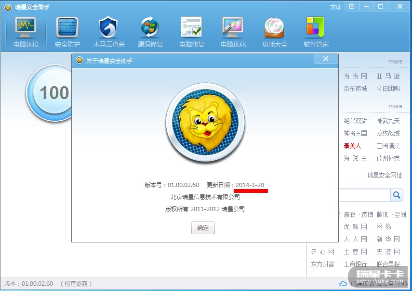Open the 网易 link
The image size is (412, 291).
384,227
